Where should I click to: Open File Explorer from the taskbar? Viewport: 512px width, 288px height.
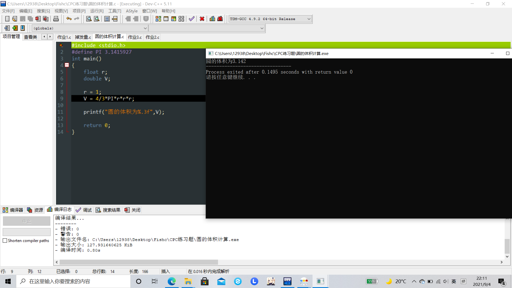[x=188, y=281]
